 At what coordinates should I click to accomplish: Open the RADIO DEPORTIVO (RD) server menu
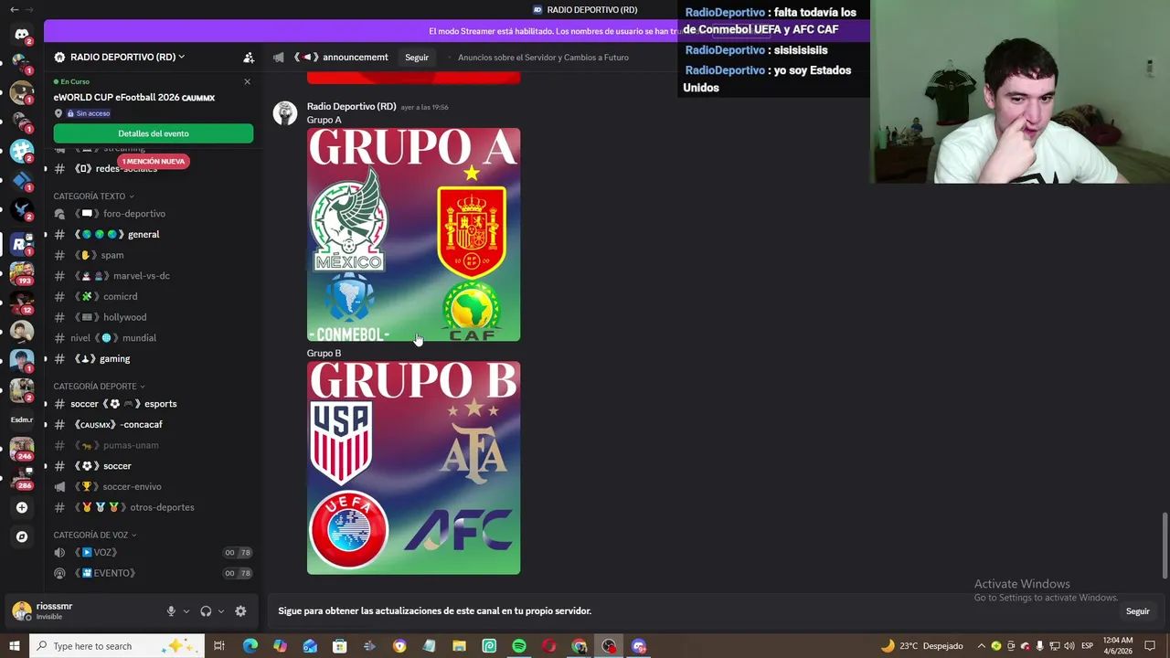(x=119, y=57)
